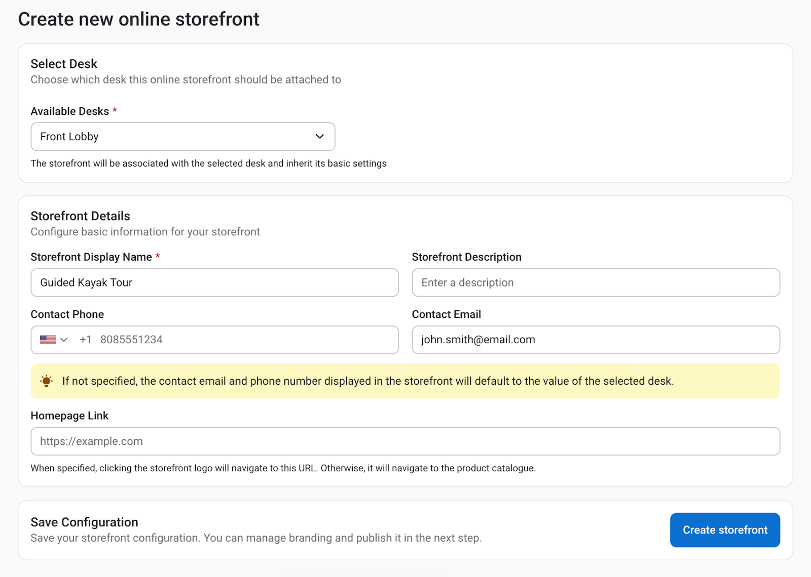Click the yellow default contact notice text
Image resolution: width=811 pixels, height=577 pixels.
click(x=368, y=381)
